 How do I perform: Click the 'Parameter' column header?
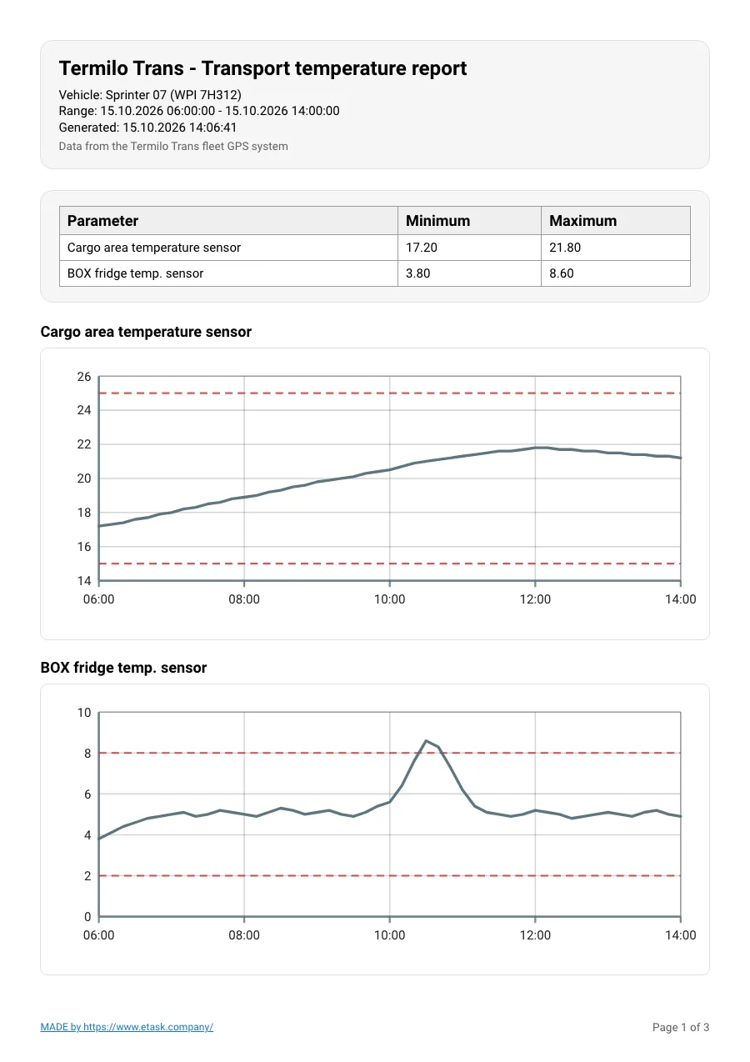click(x=229, y=221)
